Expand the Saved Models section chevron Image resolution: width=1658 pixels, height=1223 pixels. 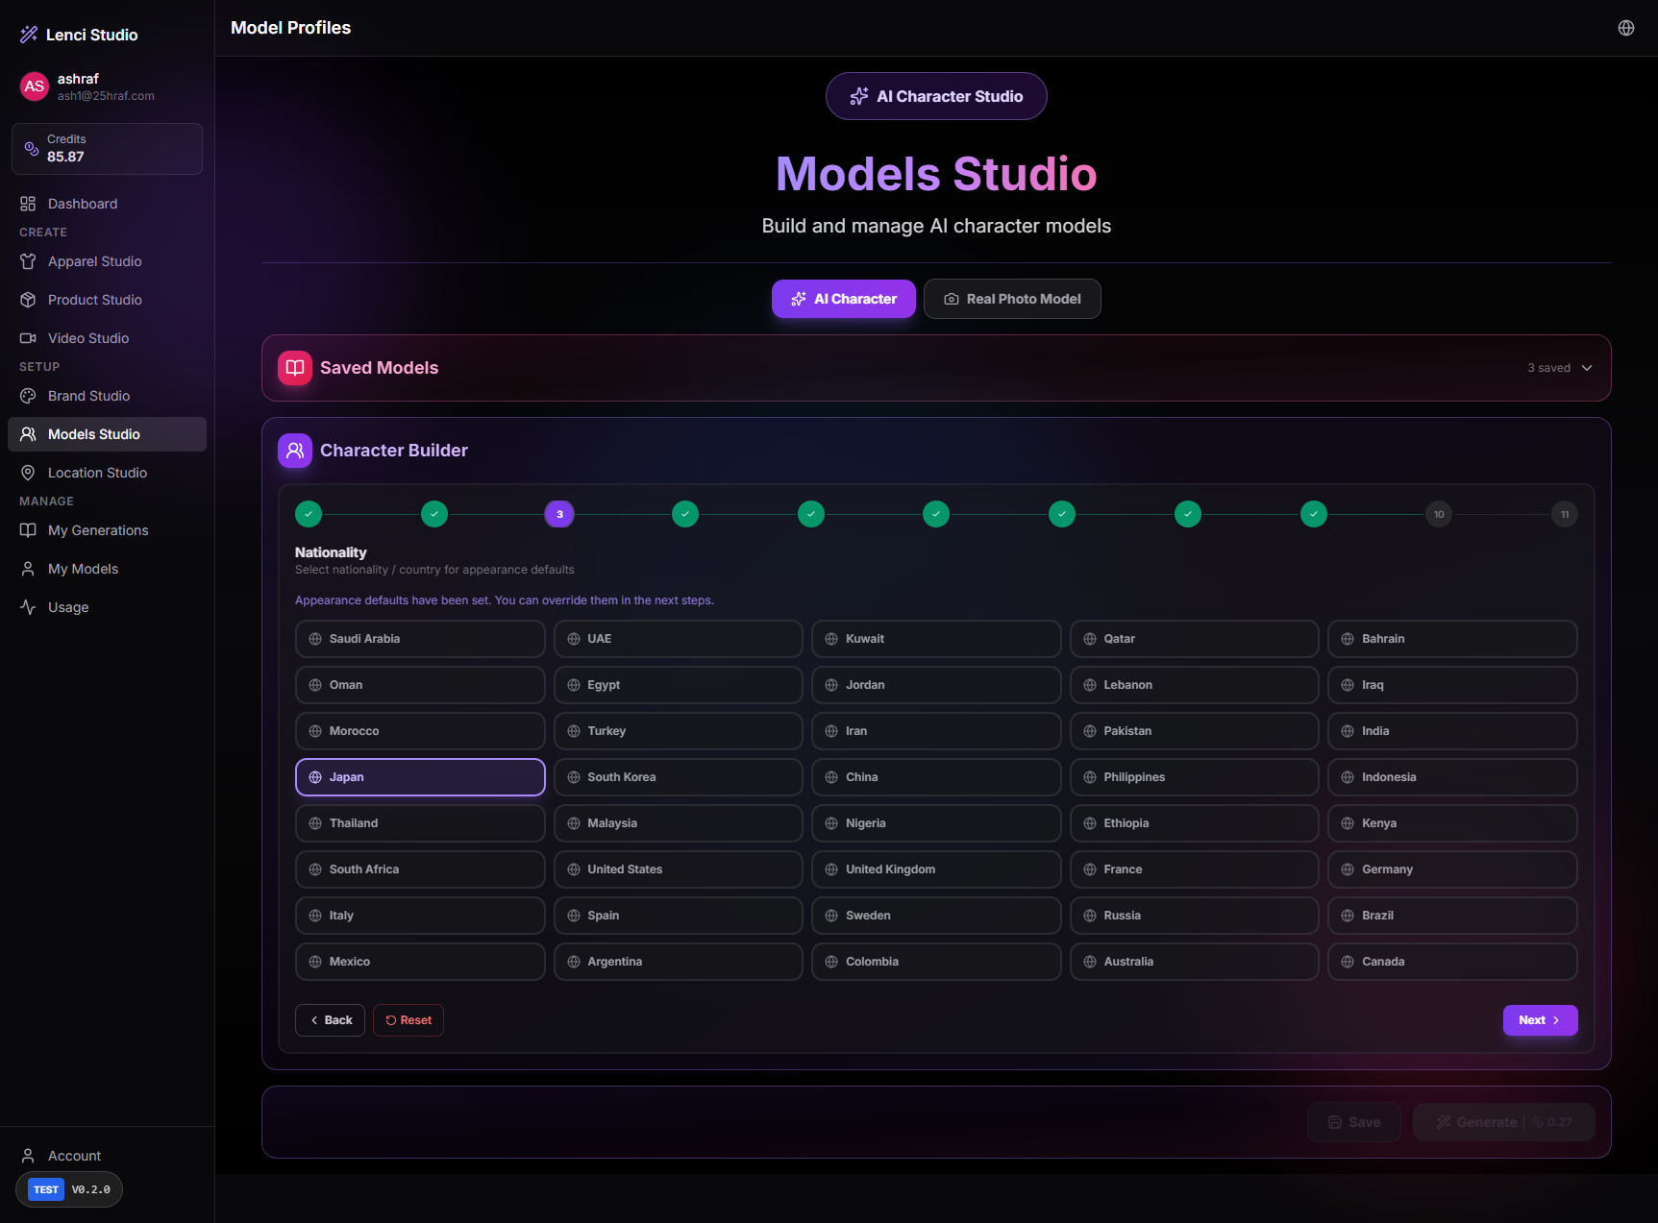(1587, 368)
